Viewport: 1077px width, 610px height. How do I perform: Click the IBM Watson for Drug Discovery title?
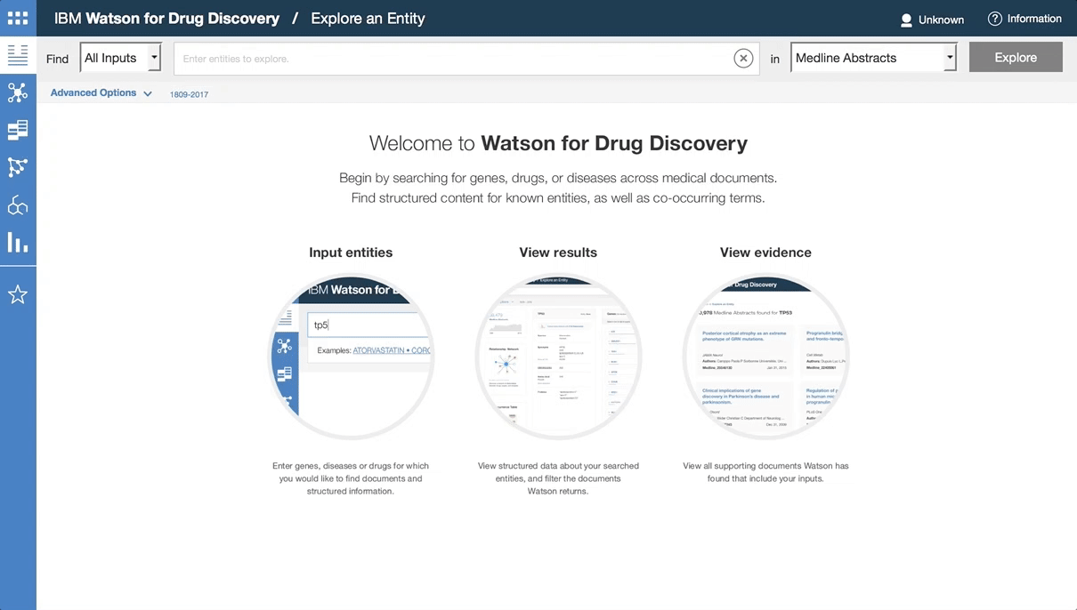coord(166,19)
